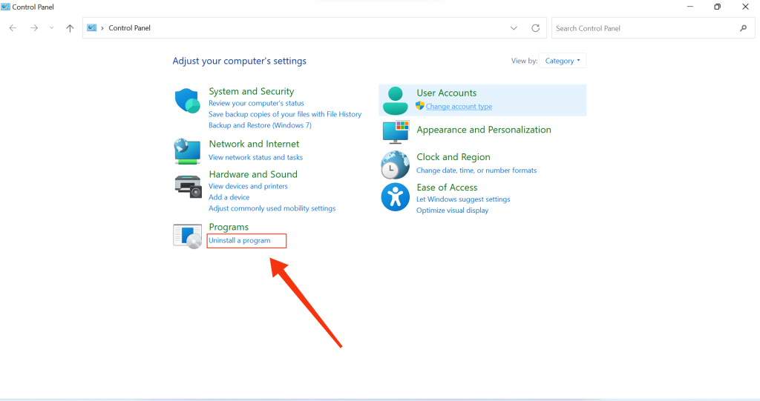Screen dimensions: 760x401
Task: Refresh the Control Panel view
Action: pyautogui.click(x=535, y=28)
